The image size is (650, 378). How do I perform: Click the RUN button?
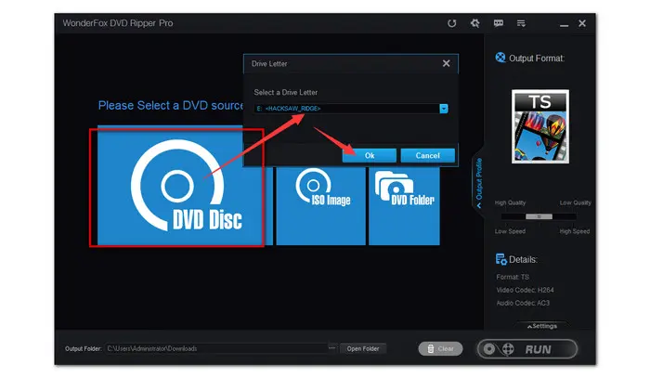[x=527, y=349]
